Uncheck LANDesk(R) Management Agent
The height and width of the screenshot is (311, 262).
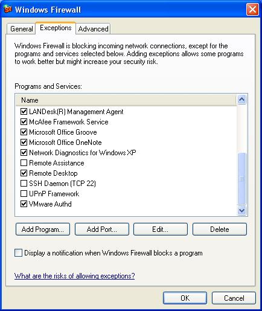pos(24,111)
